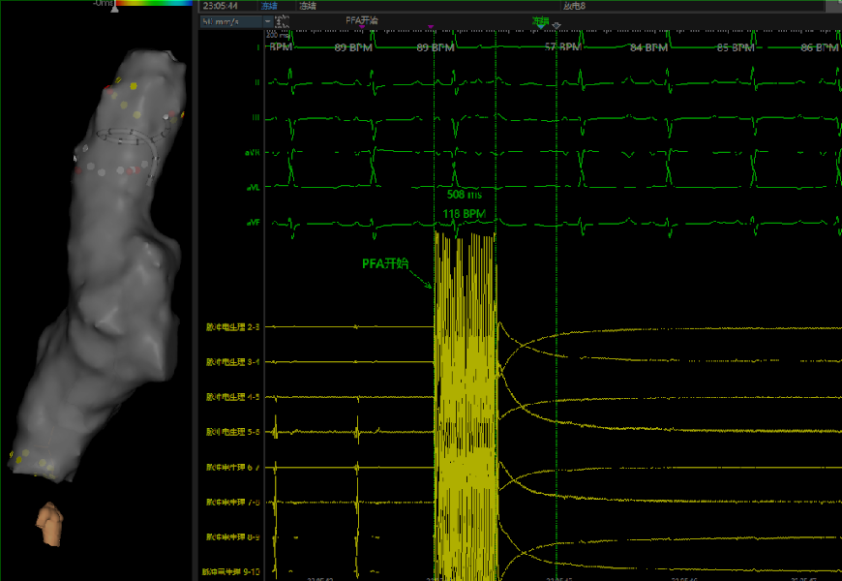Click the color scale slider handle

(115, 8)
